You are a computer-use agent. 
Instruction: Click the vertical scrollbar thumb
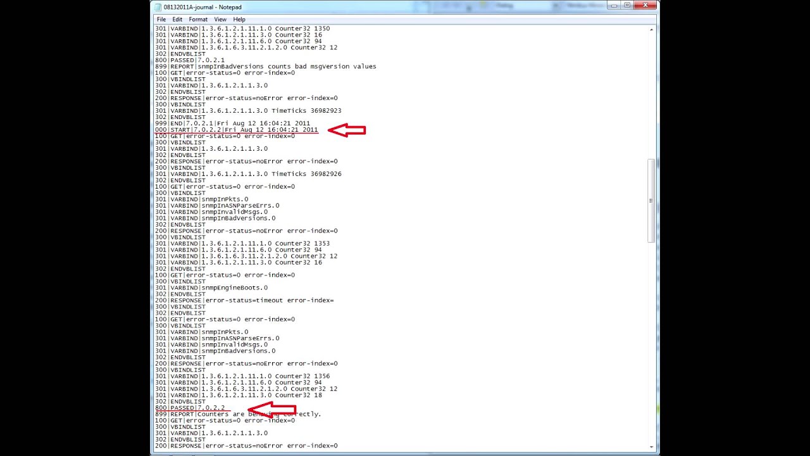coord(652,200)
